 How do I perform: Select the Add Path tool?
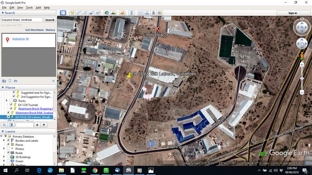(x=85, y=13)
